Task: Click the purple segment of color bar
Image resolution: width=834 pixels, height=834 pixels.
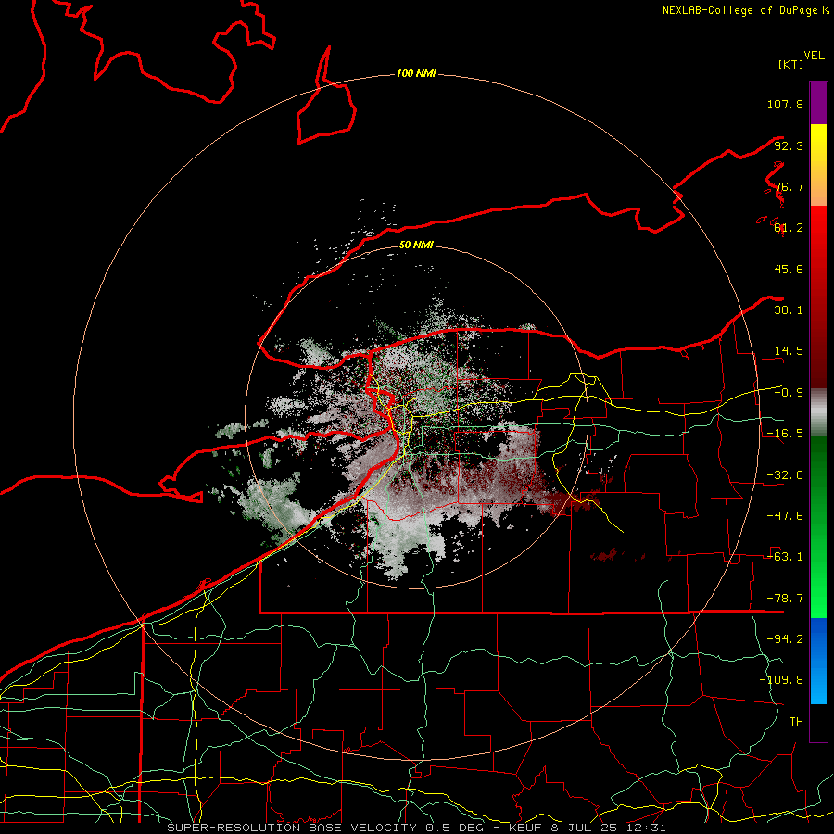Action: 818,103
